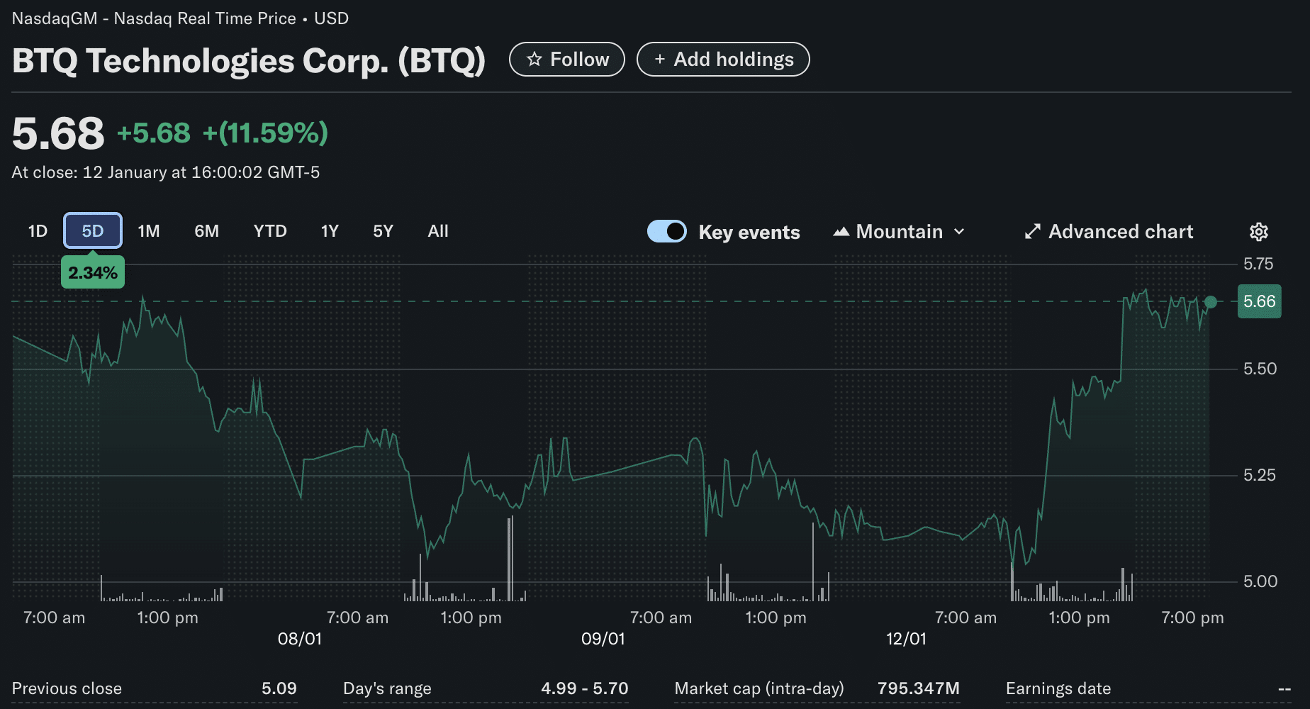The height and width of the screenshot is (709, 1310).
Task: Switch chart to 6M range
Action: (x=206, y=231)
